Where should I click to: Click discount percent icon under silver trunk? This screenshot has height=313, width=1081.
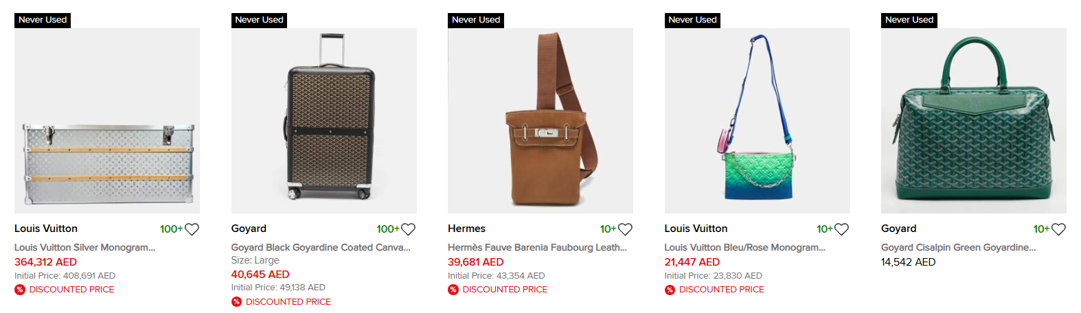pos(20,290)
